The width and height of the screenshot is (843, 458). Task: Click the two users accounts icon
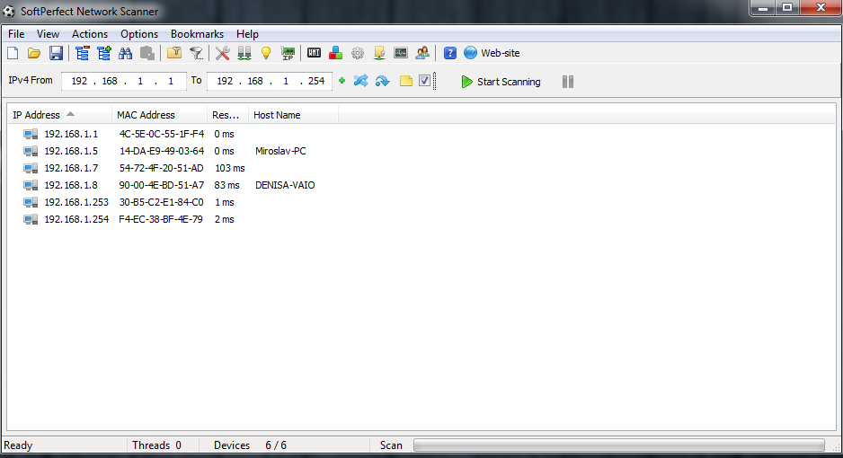click(422, 53)
